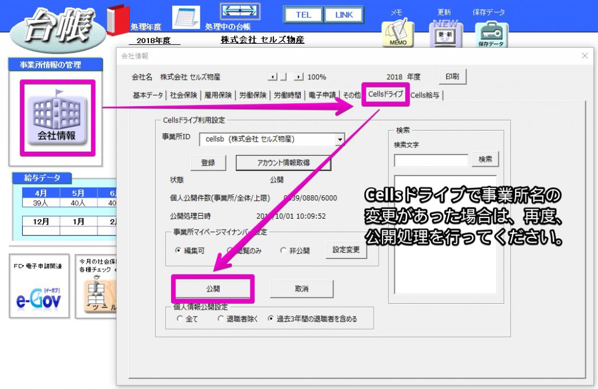
Task: Click the TEL button
Action: pyautogui.click(x=304, y=15)
